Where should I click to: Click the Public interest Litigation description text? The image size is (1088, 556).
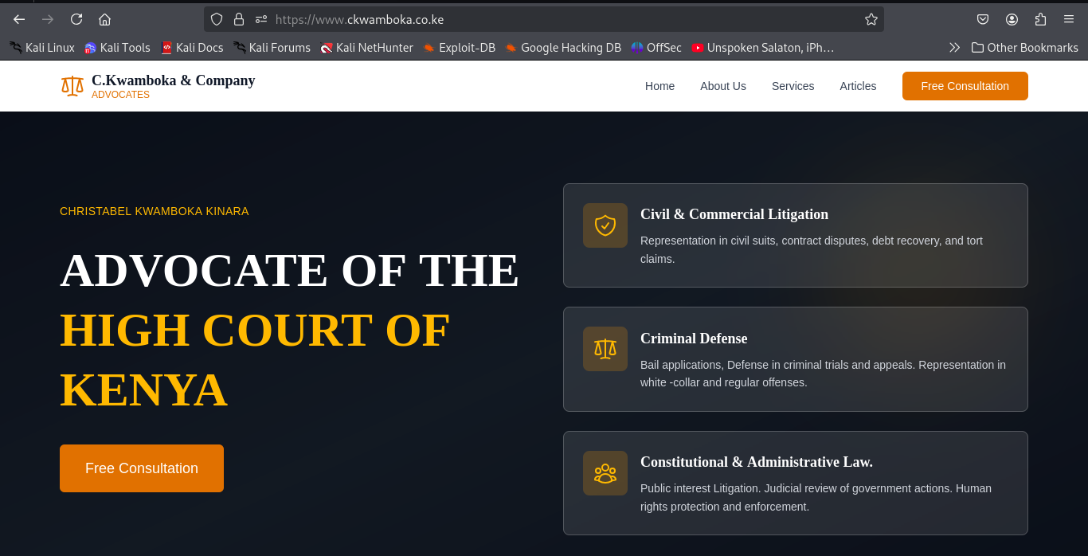click(x=816, y=497)
